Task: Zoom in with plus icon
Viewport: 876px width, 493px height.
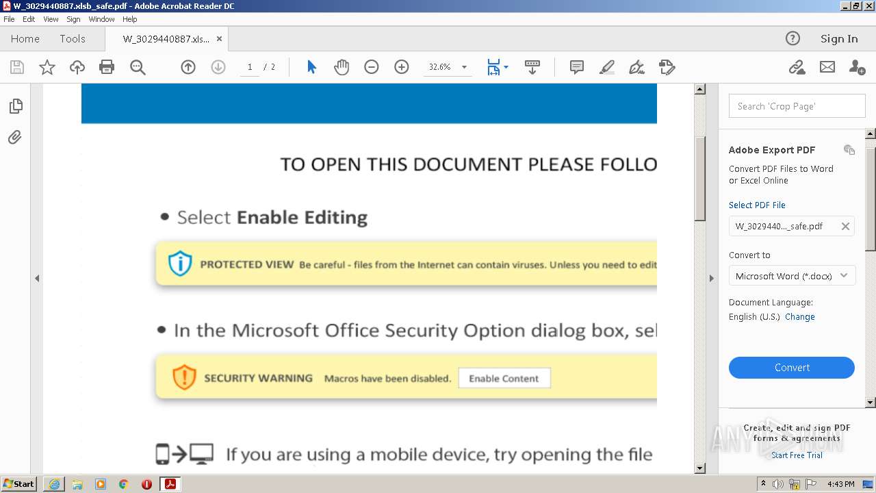Action: pyautogui.click(x=402, y=67)
